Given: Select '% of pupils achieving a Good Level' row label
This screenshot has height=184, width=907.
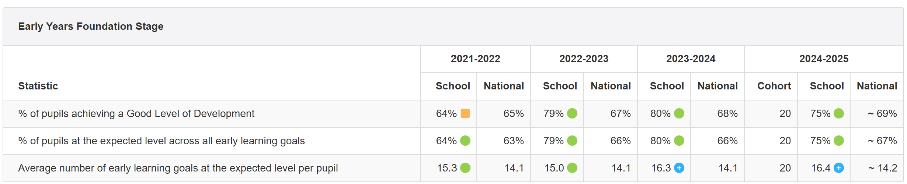Looking at the screenshot, I should [x=136, y=114].
